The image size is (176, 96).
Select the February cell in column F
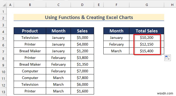[116, 44]
